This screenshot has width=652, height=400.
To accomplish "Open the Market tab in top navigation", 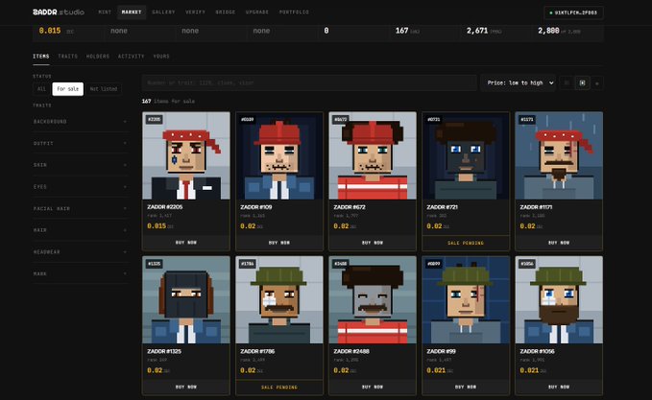I will 132,12.
